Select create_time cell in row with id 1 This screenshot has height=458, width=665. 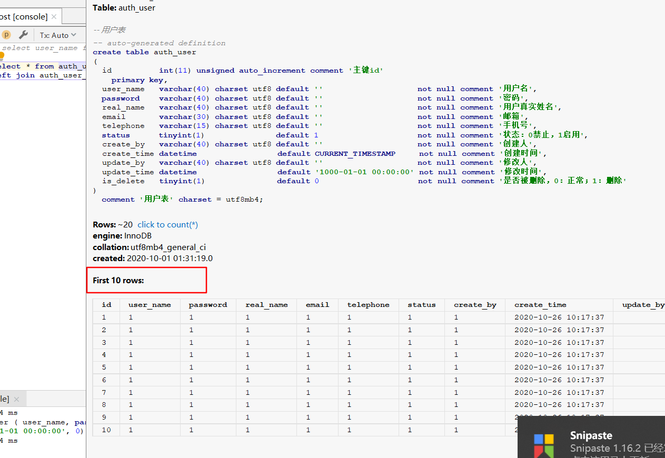(x=559, y=317)
